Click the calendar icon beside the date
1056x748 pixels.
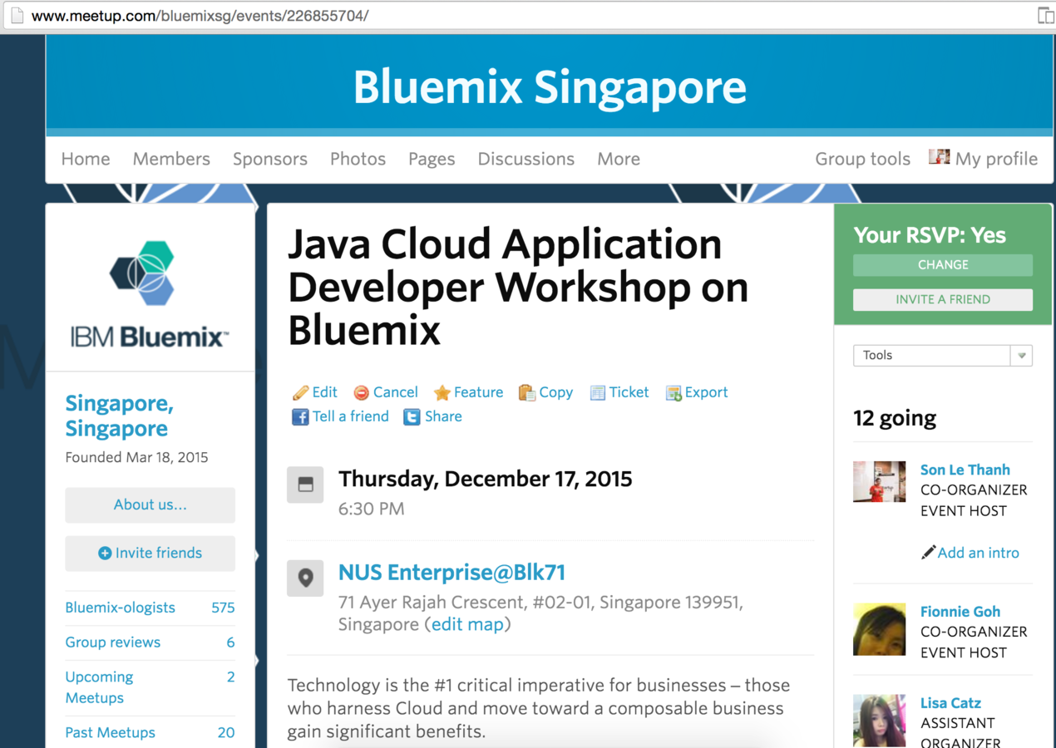[x=305, y=485]
